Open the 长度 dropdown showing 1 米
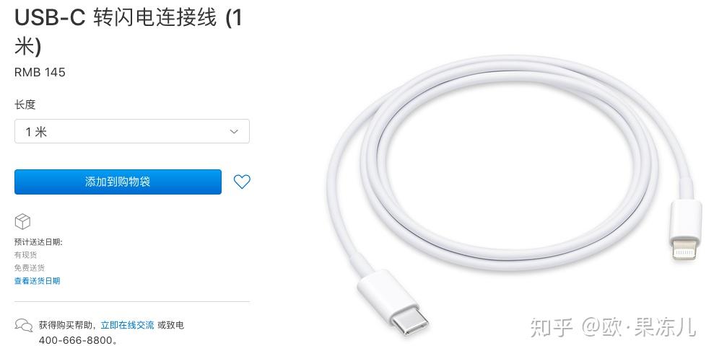Screen dimensions: 714x356 (x=132, y=131)
